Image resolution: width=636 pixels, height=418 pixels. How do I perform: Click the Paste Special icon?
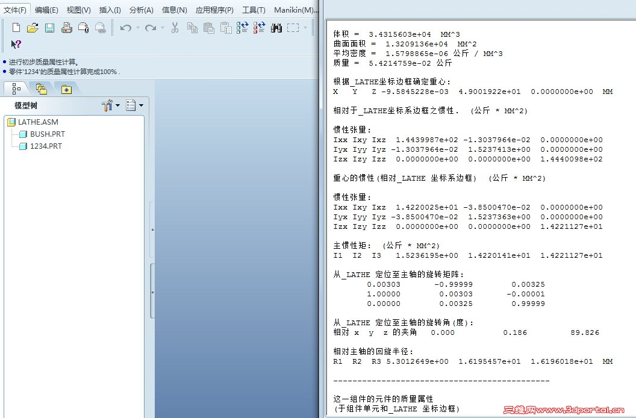point(225,28)
